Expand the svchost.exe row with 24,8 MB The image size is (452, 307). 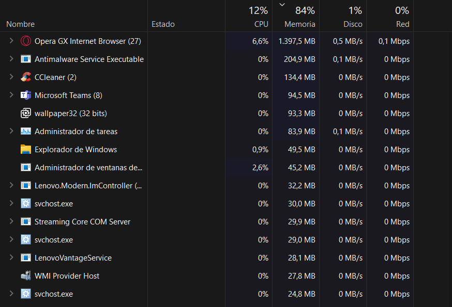tap(11, 294)
